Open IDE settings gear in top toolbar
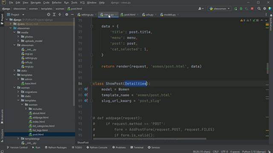Screen dimensions: 273x153 tap(264, 8)
